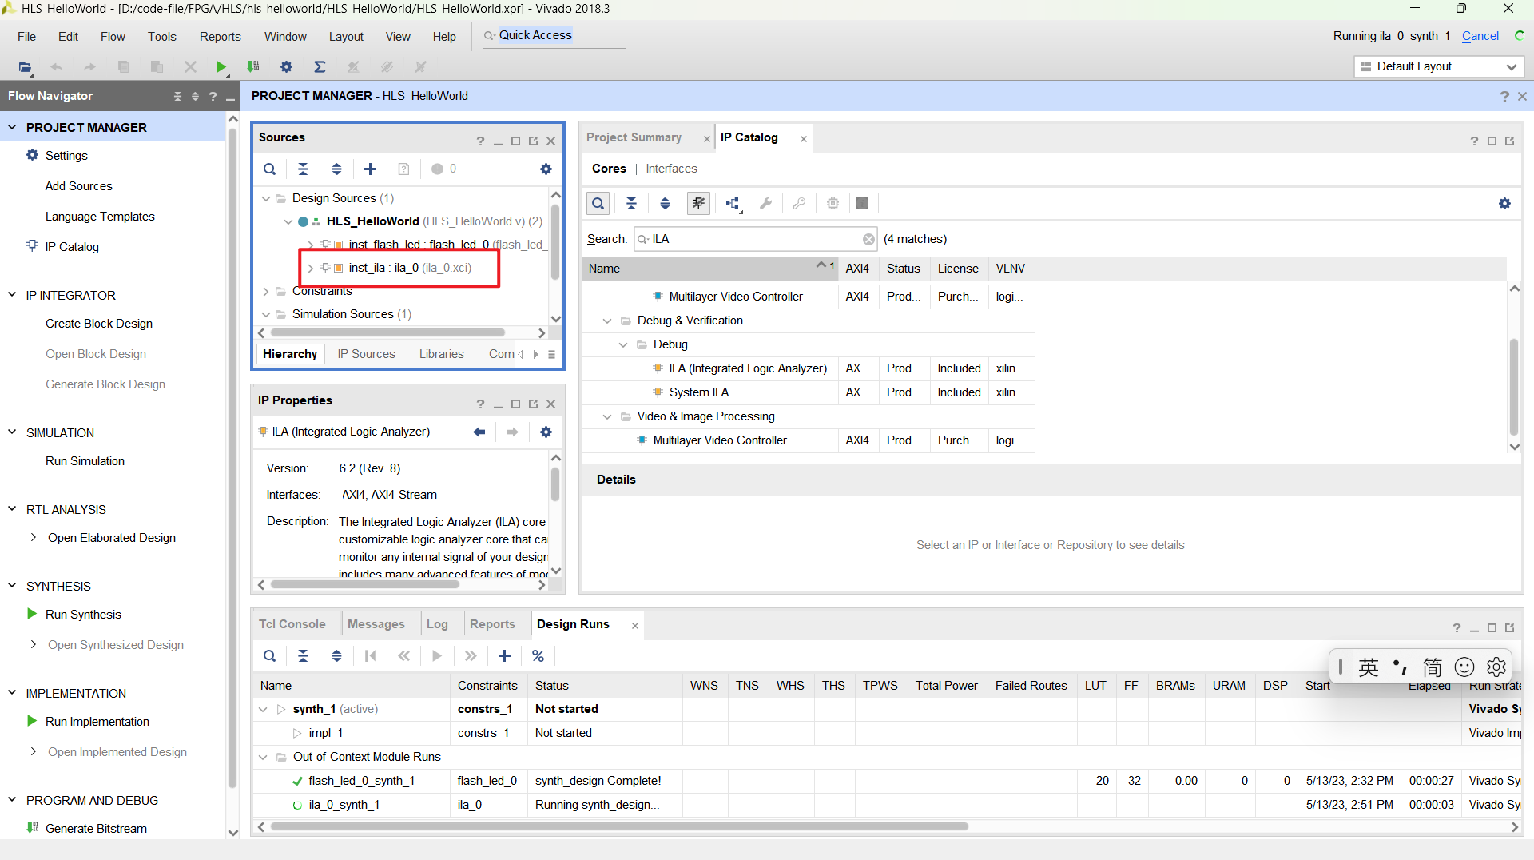The image size is (1534, 860).
Task: Click Run Synthesis in Flow Navigator
Action: (x=83, y=615)
